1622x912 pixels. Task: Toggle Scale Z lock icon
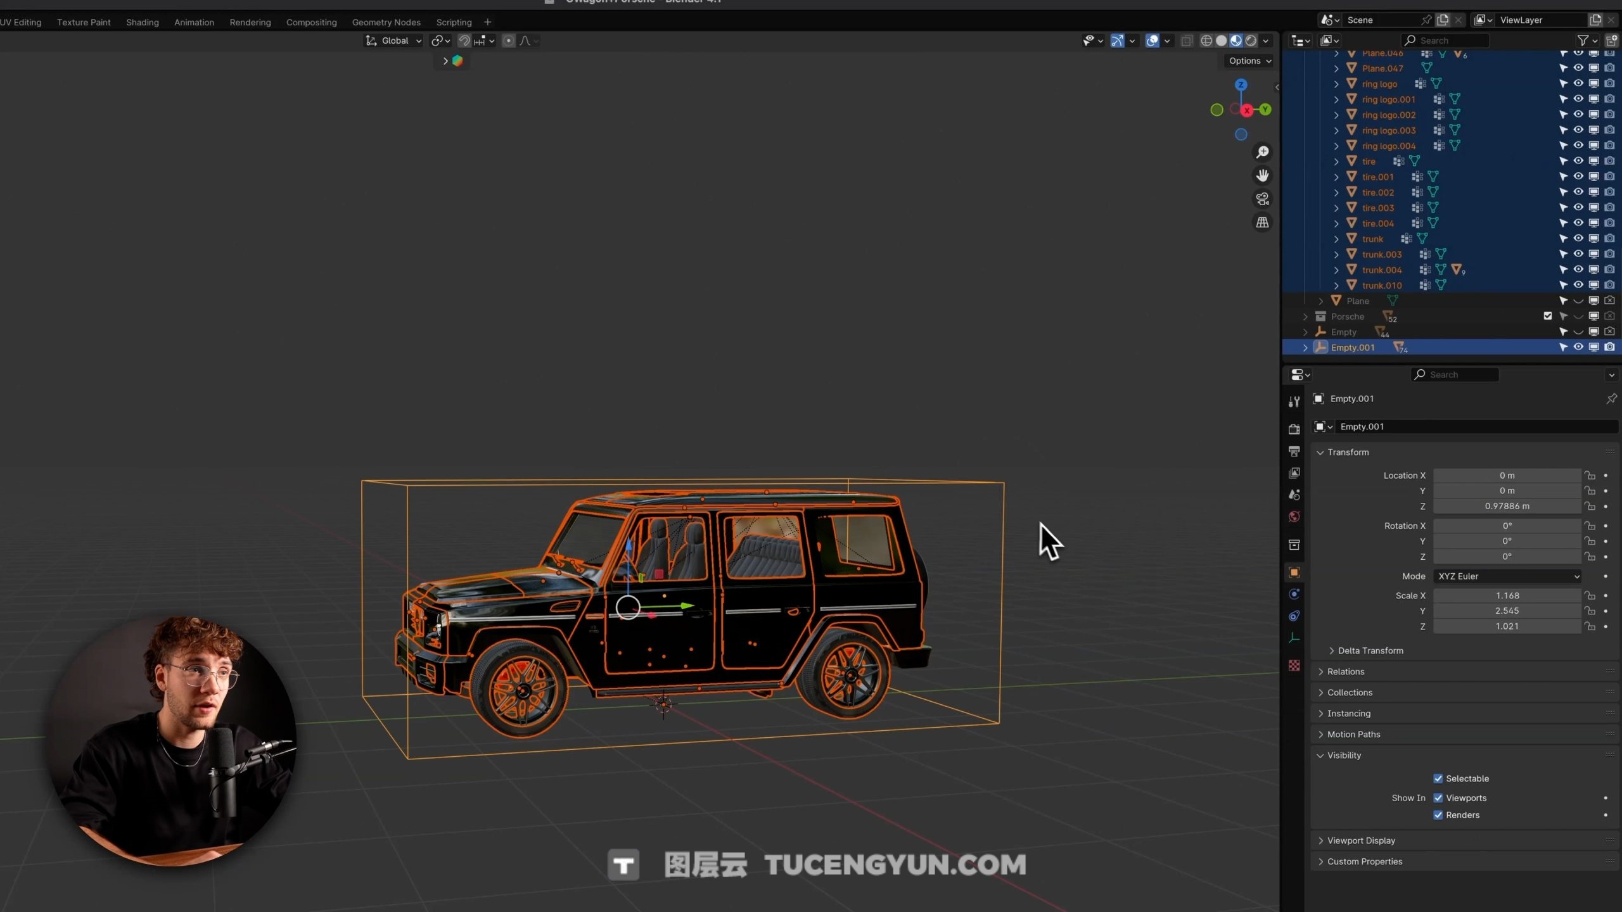coord(1590,626)
